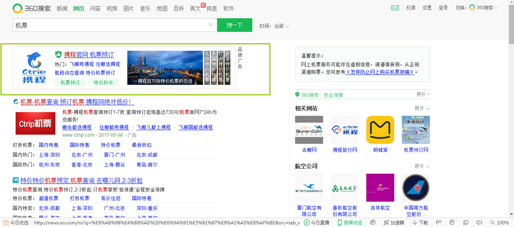Open the 中国南方航空 logo

point(416,188)
